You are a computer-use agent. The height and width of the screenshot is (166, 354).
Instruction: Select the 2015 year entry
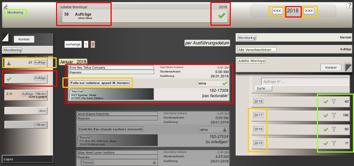(x=258, y=143)
